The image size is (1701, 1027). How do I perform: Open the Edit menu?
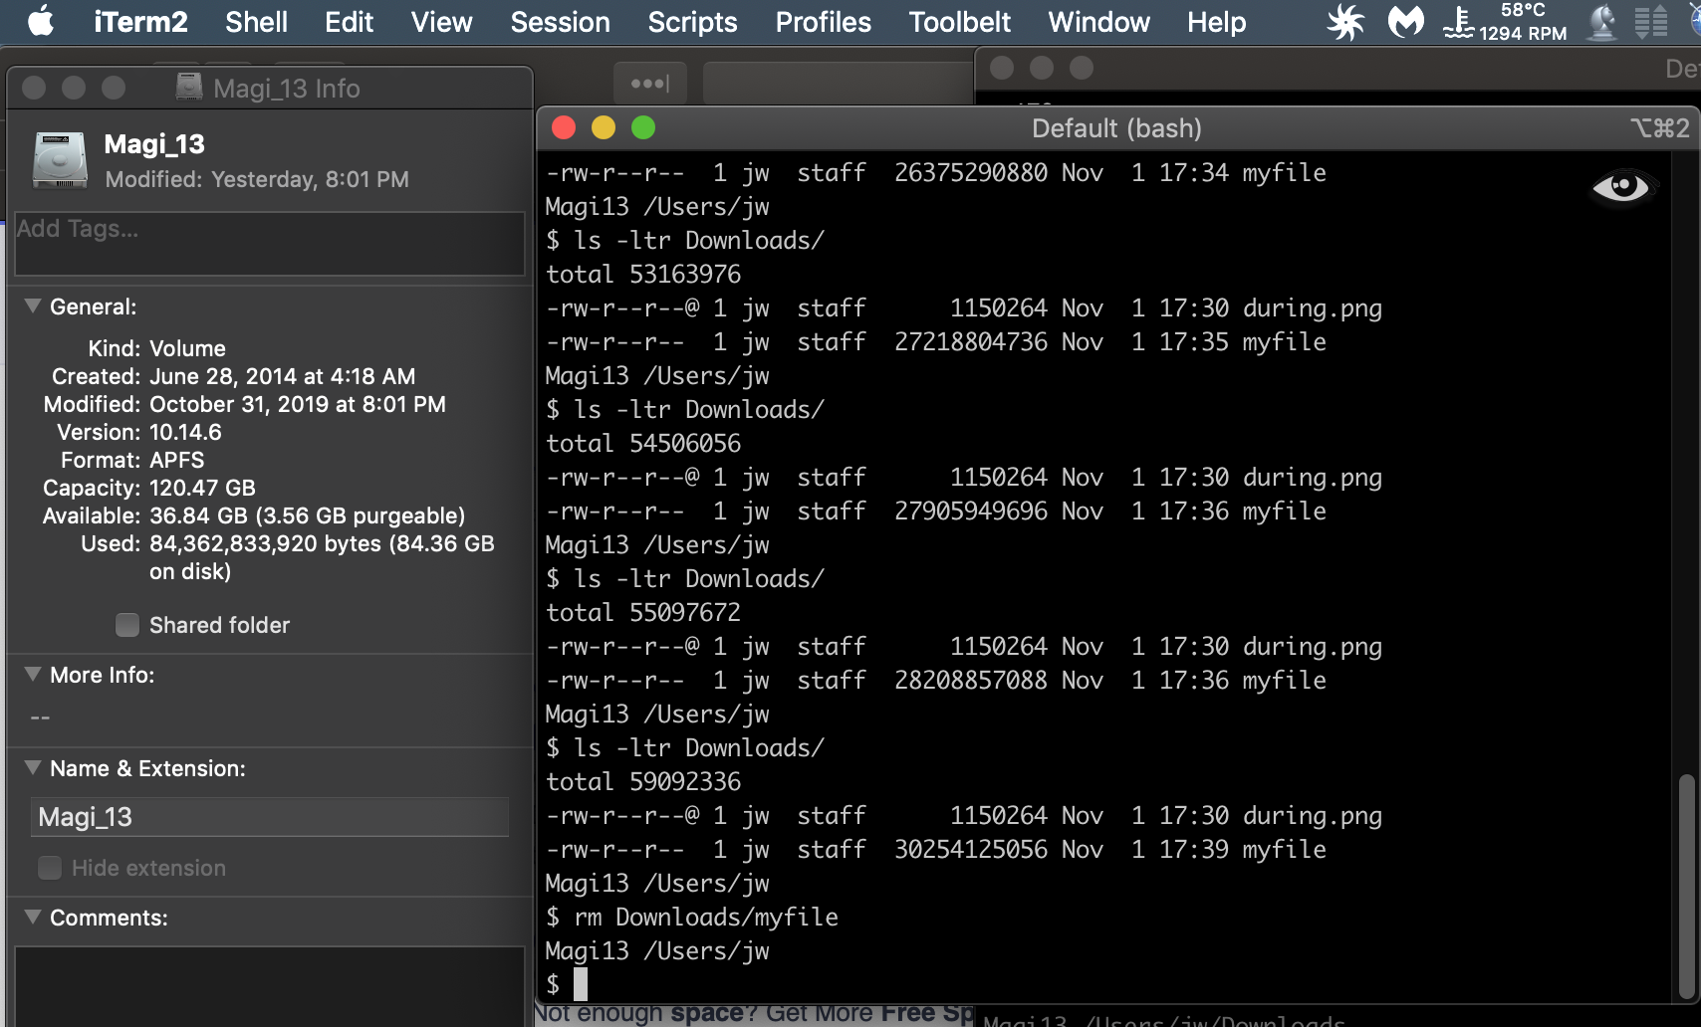[x=349, y=22]
